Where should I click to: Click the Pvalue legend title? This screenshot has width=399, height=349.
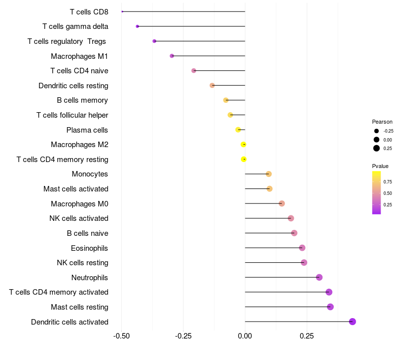pyautogui.click(x=380, y=166)
